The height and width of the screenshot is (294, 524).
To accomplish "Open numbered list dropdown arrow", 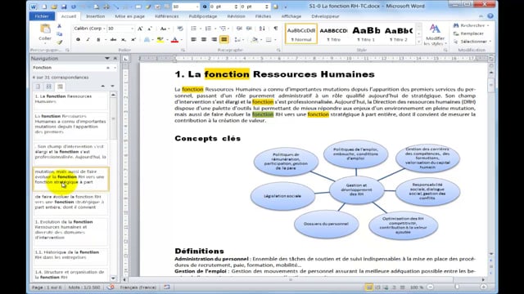I will click(x=215, y=29).
